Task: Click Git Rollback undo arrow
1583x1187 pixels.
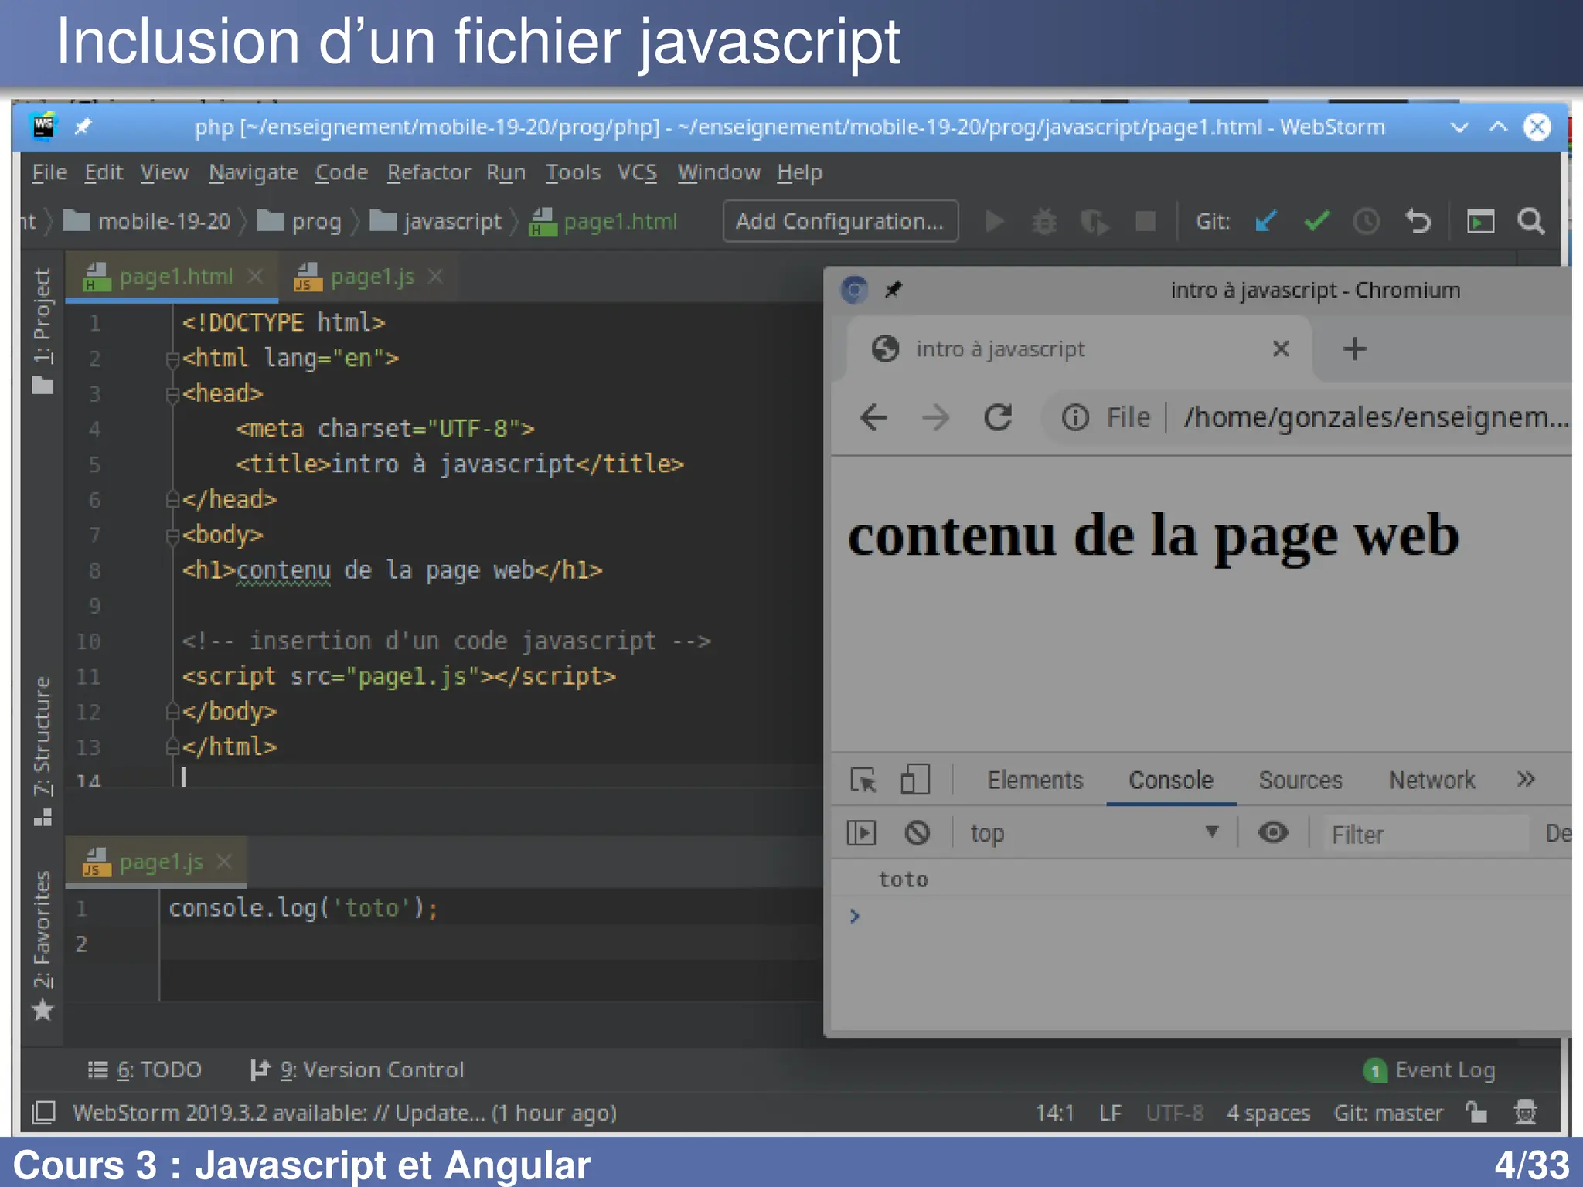Action: (x=1418, y=222)
